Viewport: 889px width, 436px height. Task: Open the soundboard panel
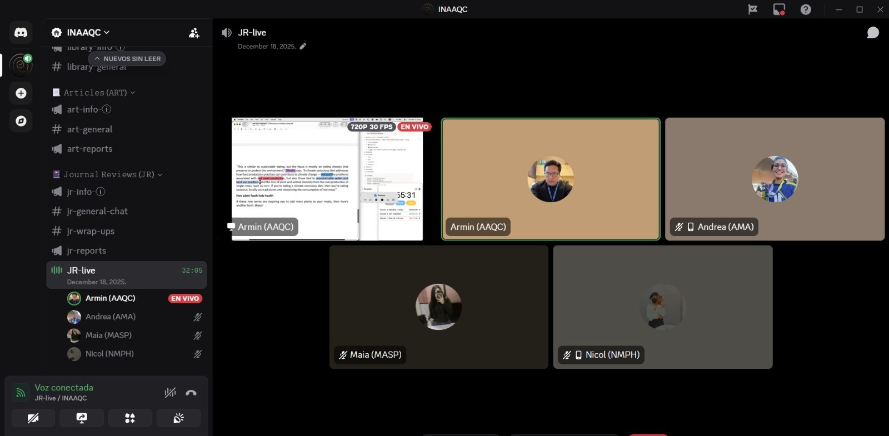(178, 418)
